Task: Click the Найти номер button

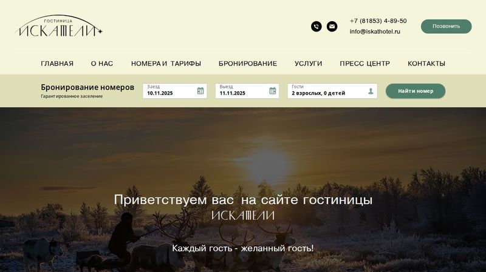Action: (x=416, y=91)
